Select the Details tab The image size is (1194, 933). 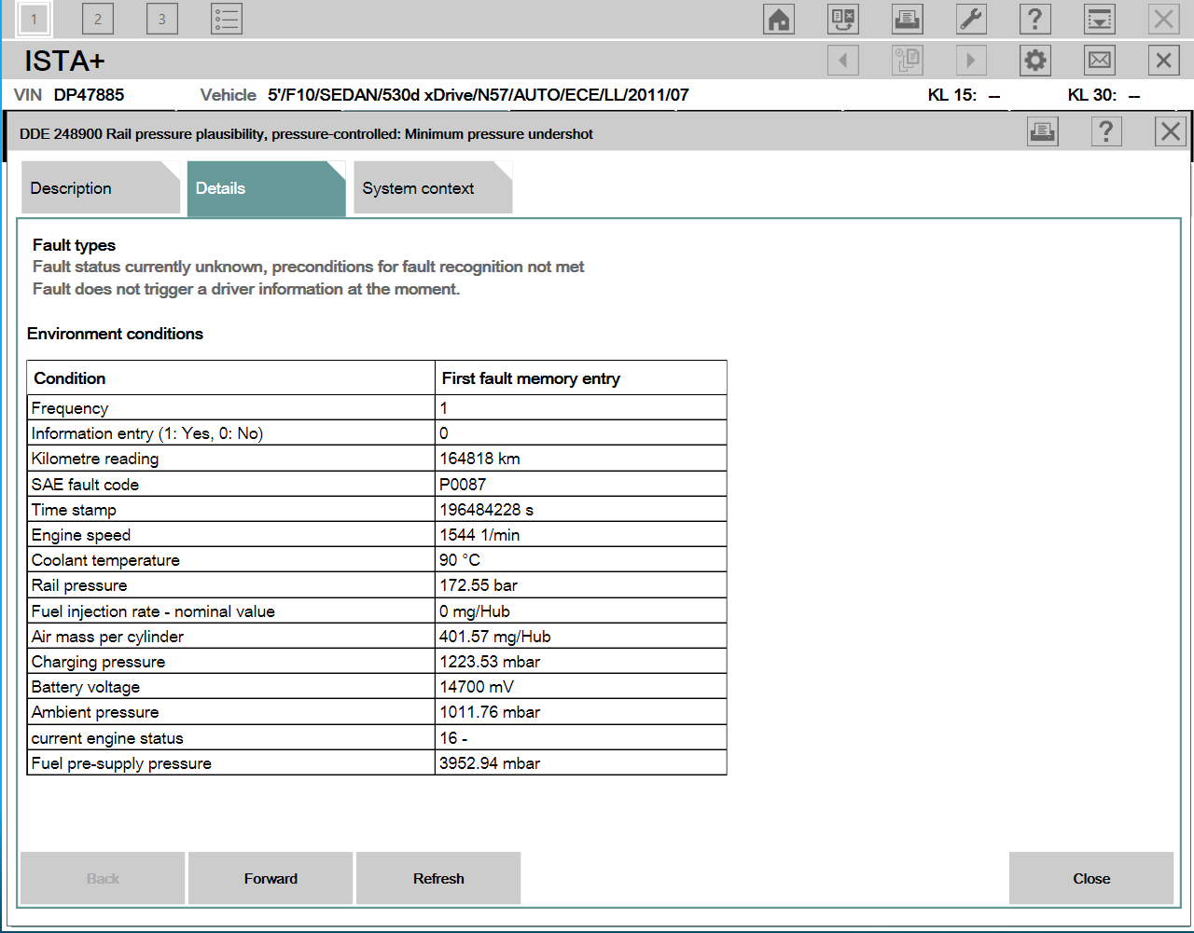pyautogui.click(x=266, y=188)
